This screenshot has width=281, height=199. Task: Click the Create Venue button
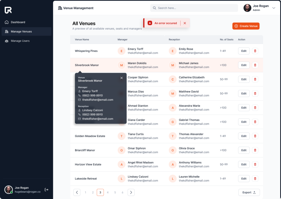pyautogui.click(x=246, y=26)
